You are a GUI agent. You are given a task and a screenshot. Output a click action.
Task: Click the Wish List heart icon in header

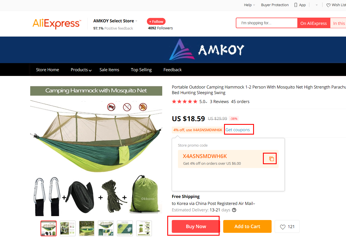tap(328, 5)
